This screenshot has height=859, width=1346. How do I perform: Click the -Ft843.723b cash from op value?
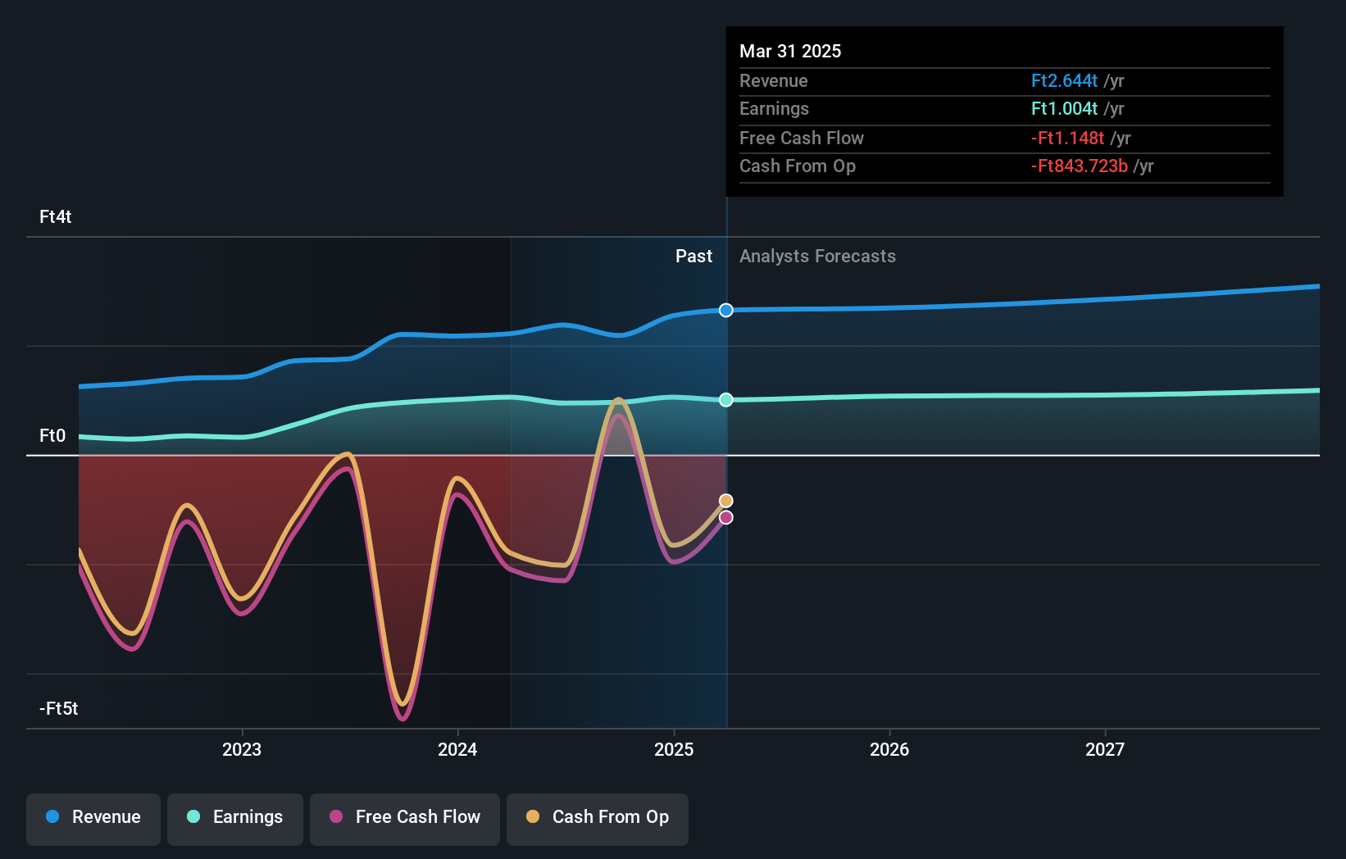[x=1079, y=166]
